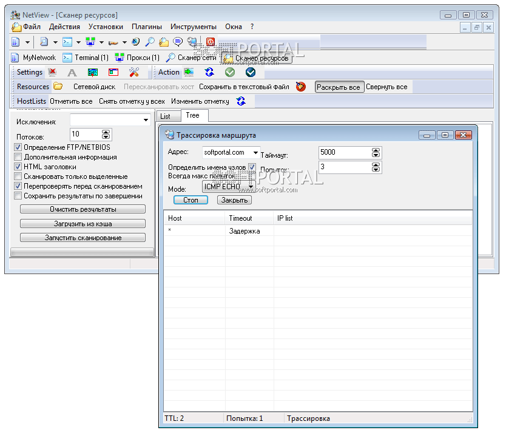This screenshot has height=433, width=506.
Task: Open the Установки menu
Action: tap(106, 27)
